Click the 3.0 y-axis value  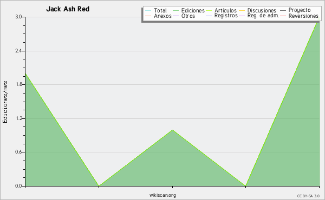point(18,17)
